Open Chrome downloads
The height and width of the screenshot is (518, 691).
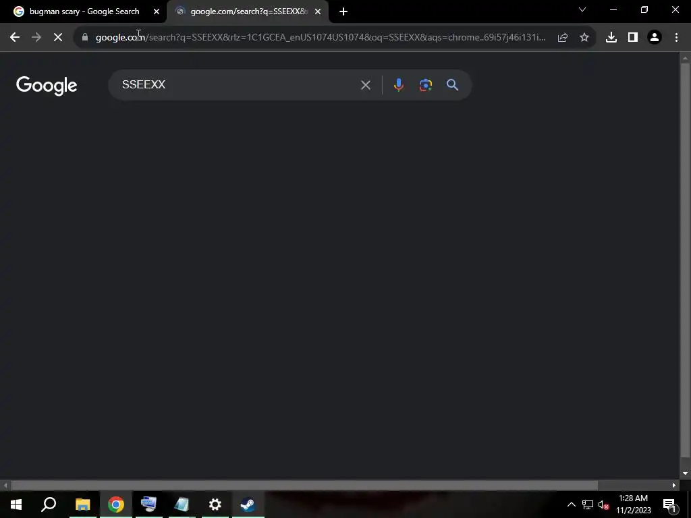click(611, 38)
